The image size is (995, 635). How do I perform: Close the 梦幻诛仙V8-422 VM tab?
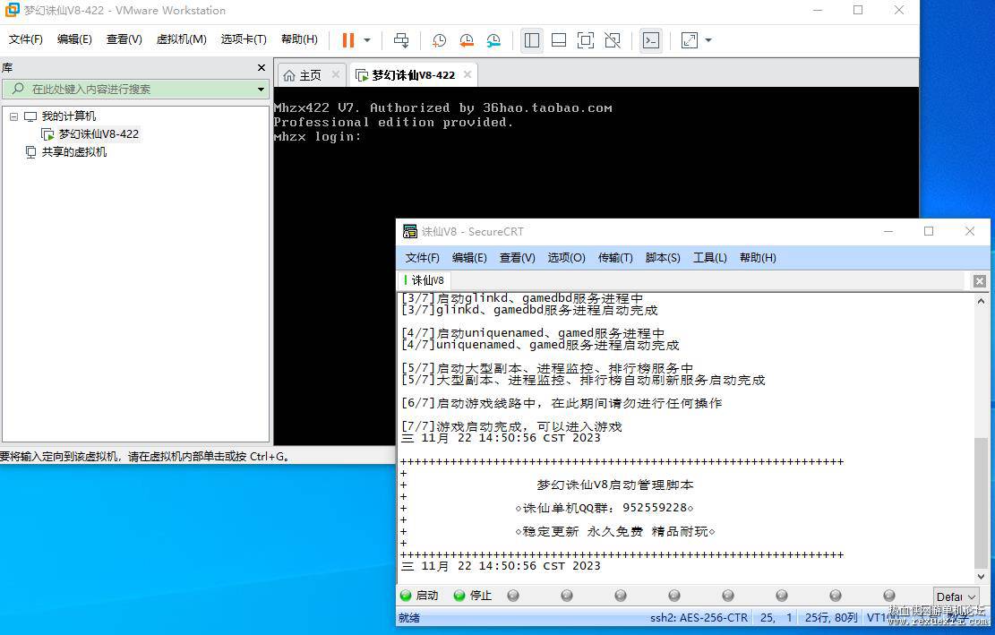pos(467,74)
